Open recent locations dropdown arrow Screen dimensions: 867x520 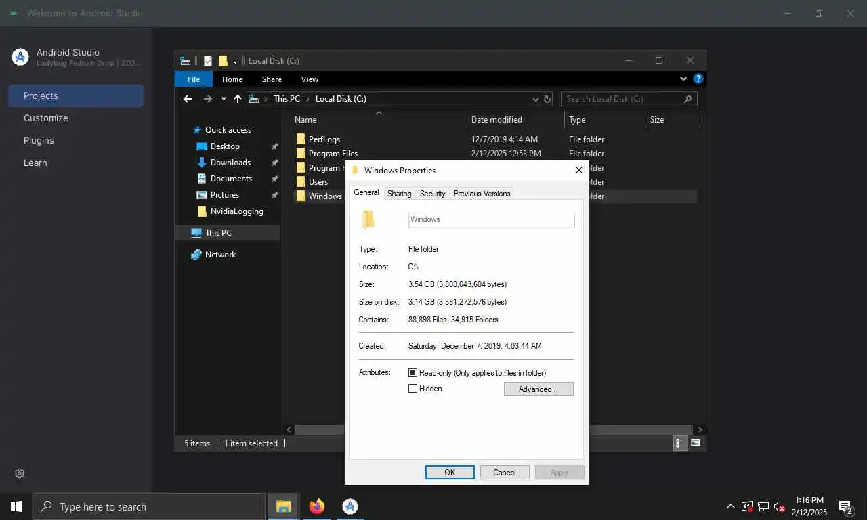[224, 99]
